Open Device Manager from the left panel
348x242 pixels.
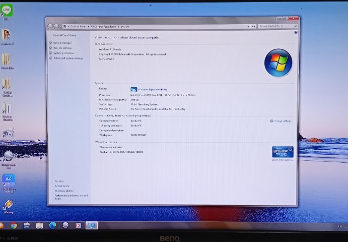(x=63, y=43)
